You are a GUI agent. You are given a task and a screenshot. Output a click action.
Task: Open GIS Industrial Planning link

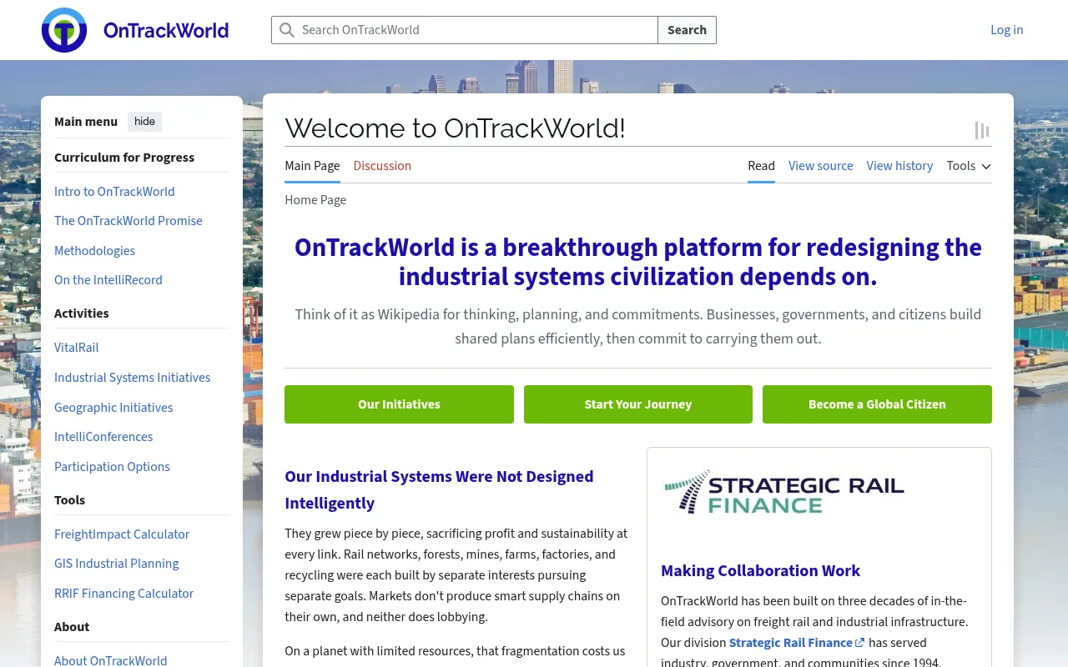point(116,564)
